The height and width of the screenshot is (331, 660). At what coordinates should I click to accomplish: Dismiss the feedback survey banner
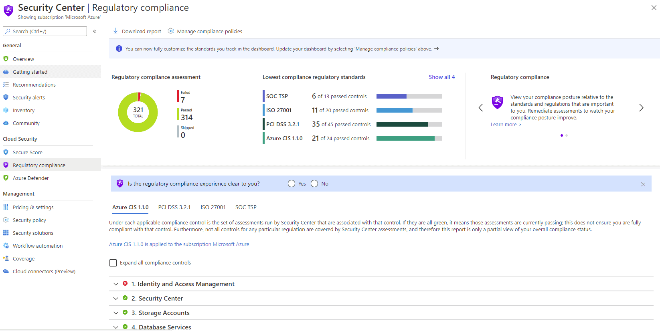click(x=643, y=184)
